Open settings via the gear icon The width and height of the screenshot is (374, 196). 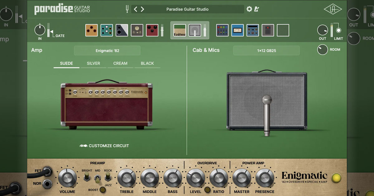[249, 9]
